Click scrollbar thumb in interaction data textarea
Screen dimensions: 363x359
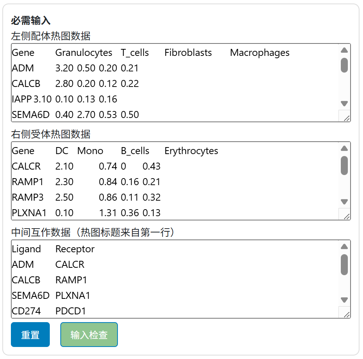344,265
